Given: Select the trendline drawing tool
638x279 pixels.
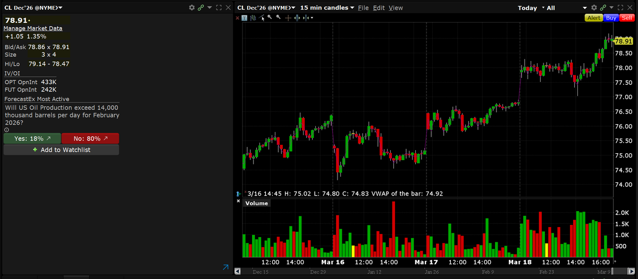Looking at the screenshot, I should [x=262, y=18].
